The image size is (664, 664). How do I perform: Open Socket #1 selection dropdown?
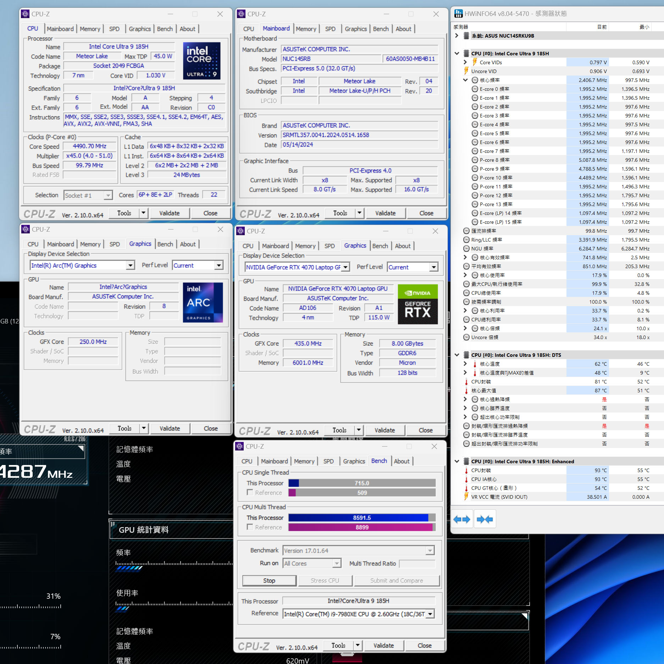[108, 195]
